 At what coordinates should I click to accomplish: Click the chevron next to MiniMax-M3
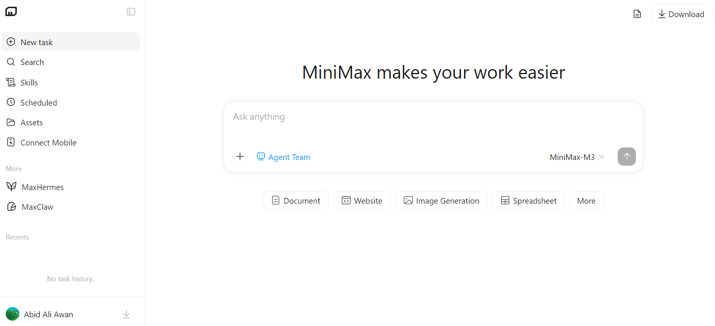(602, 157)
